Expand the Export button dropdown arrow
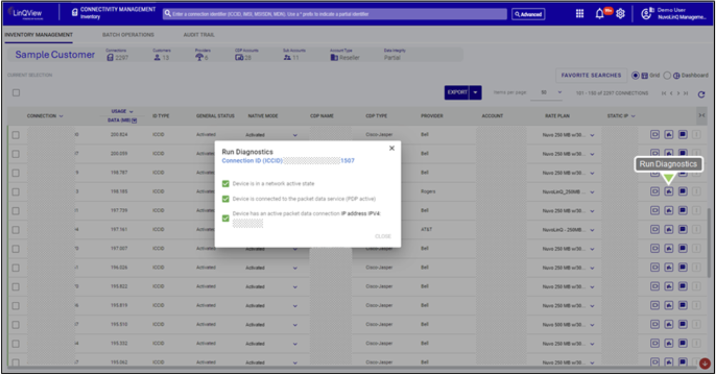 (x=476, y=92)
